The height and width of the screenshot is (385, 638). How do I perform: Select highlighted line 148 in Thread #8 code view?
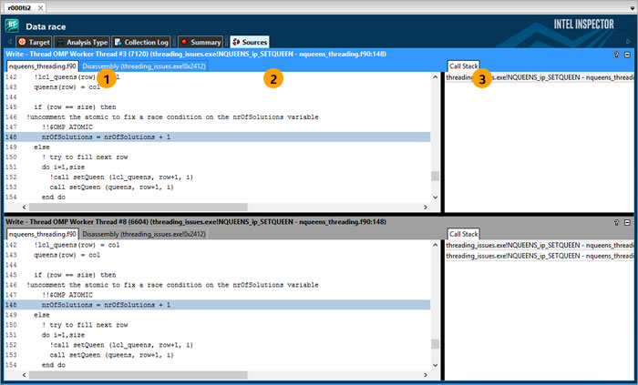coord(217,305)
